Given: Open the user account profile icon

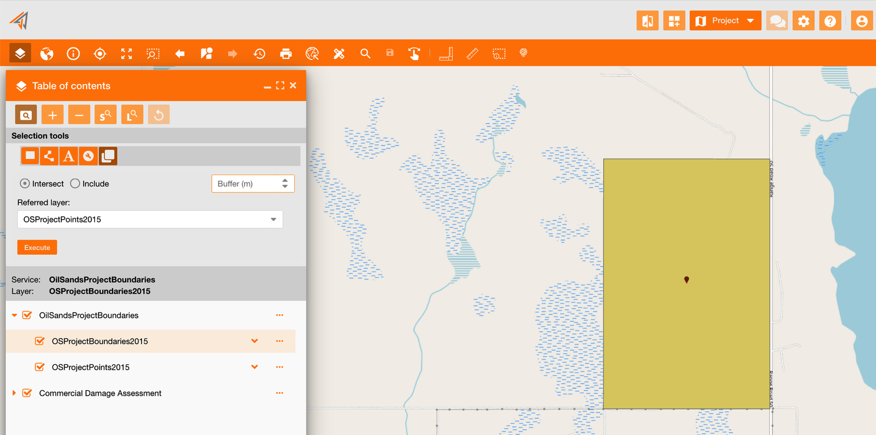Looking at the screenshot, I should tap(862, 21).
